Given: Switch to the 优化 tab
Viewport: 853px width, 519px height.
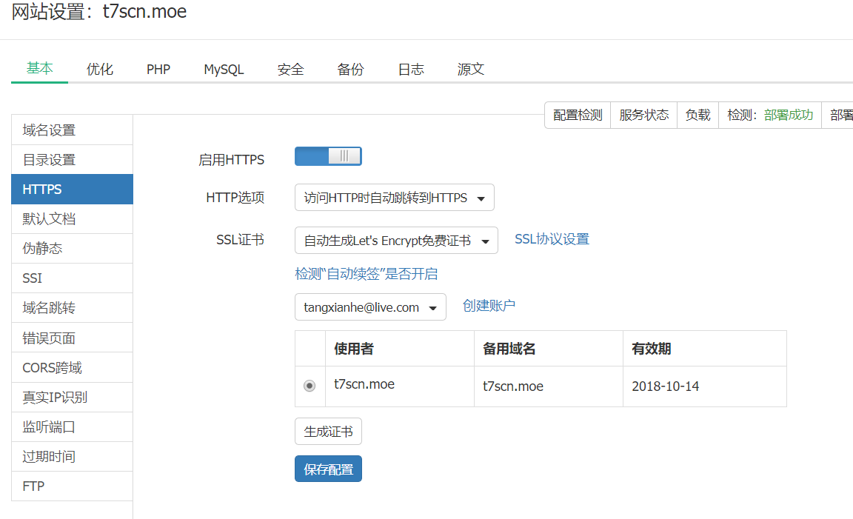Looking at the screenshot, I should [x=100, y=70].
